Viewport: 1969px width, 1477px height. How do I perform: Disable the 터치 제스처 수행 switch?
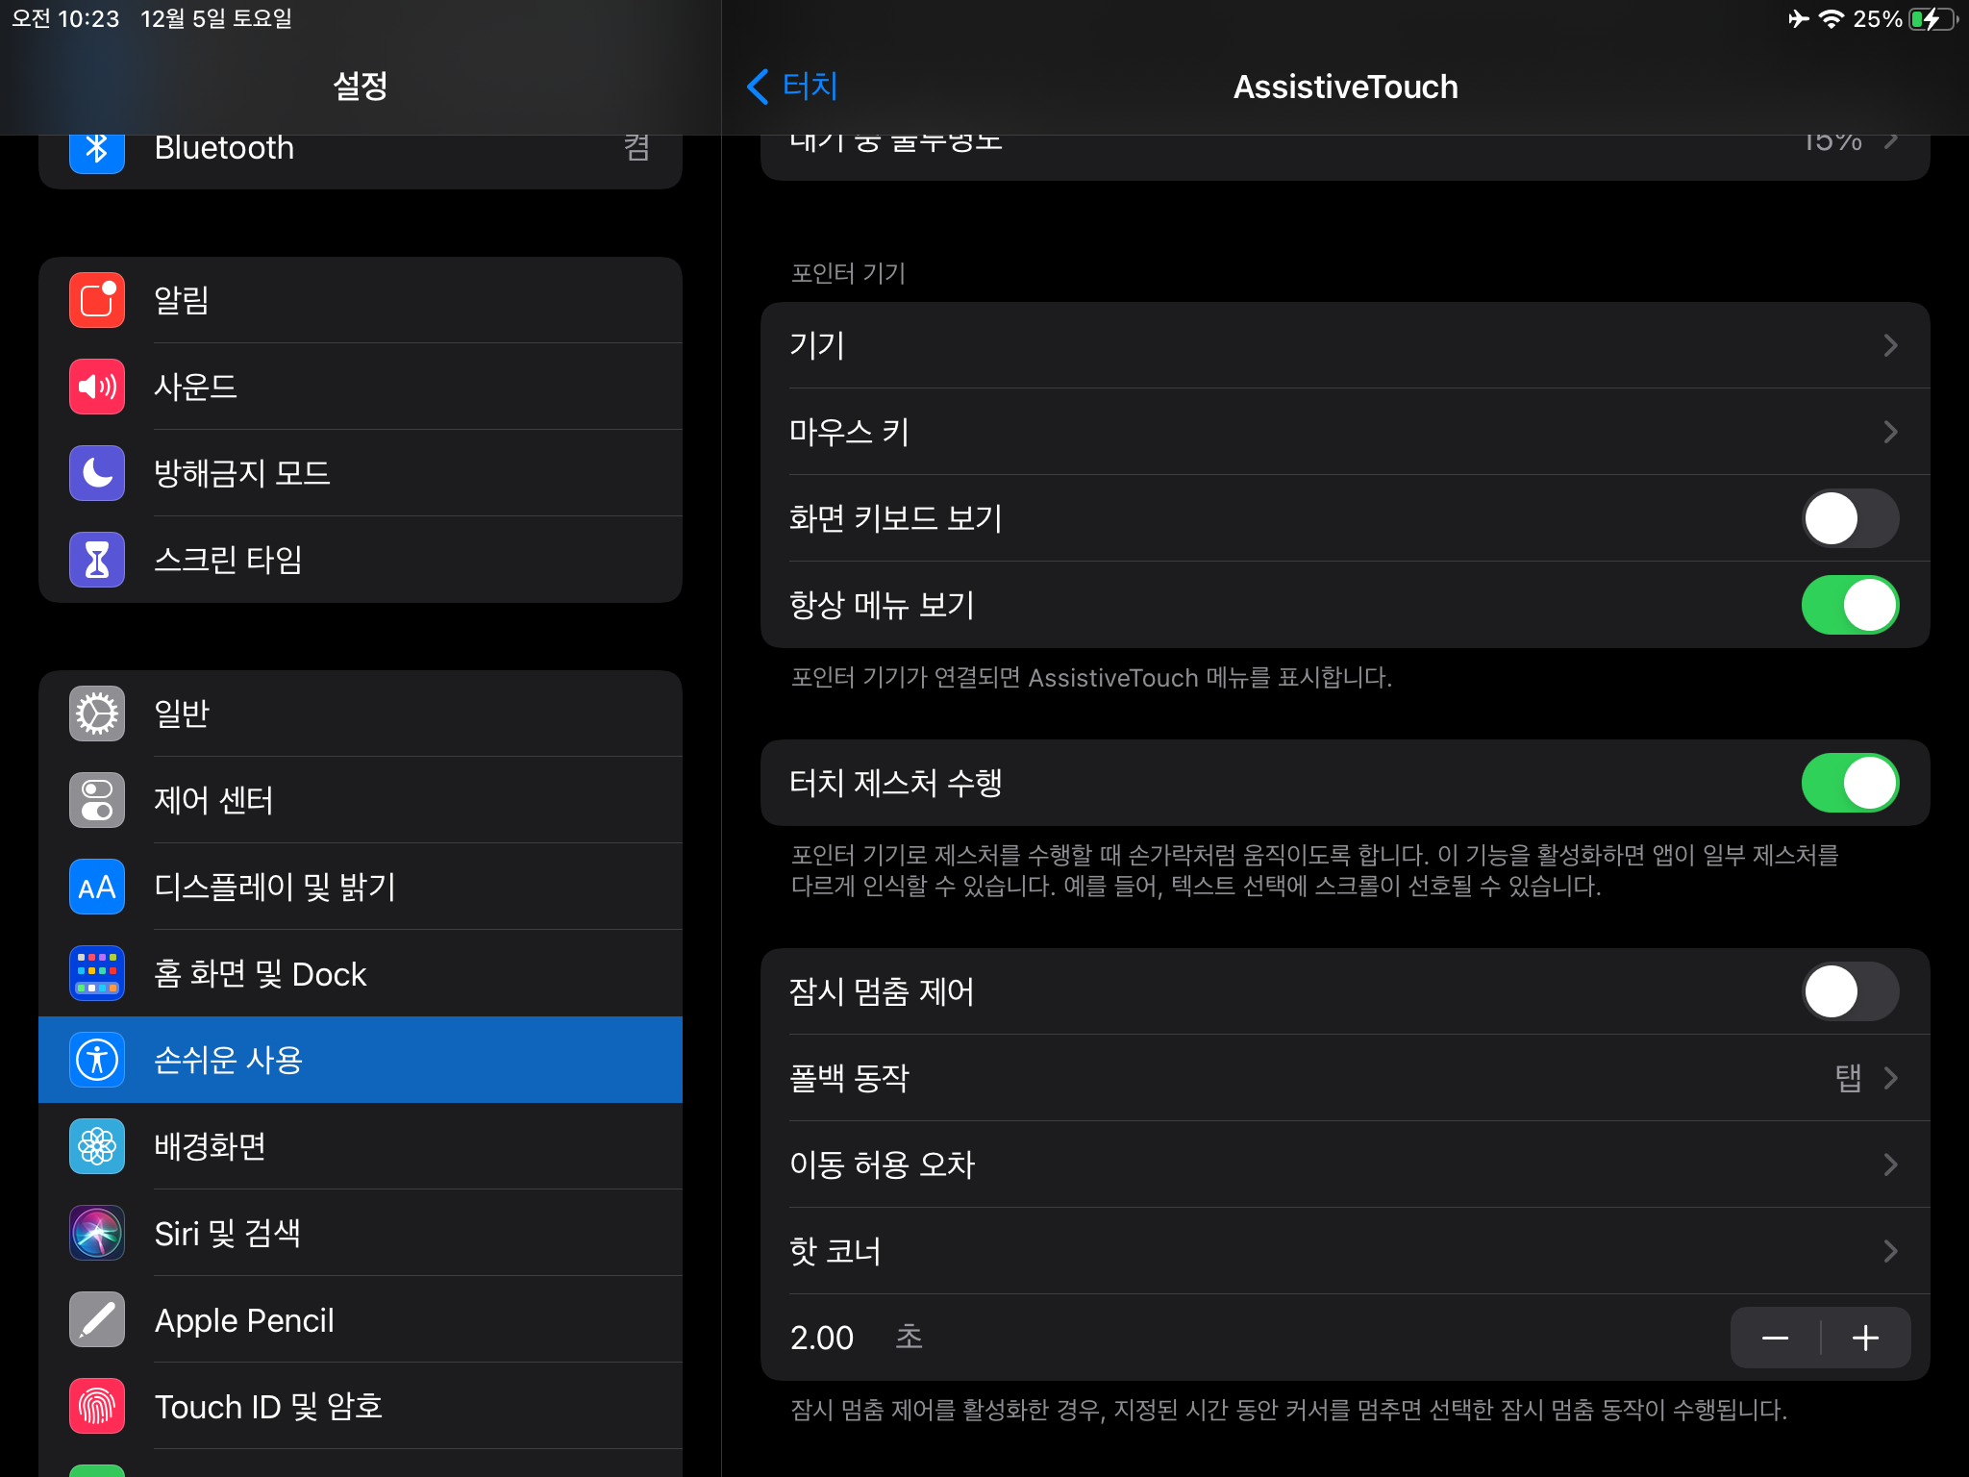click(x=1849, y=783)
